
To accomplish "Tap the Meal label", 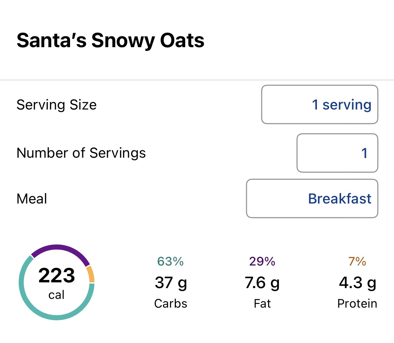I will [x=32, y=199].
